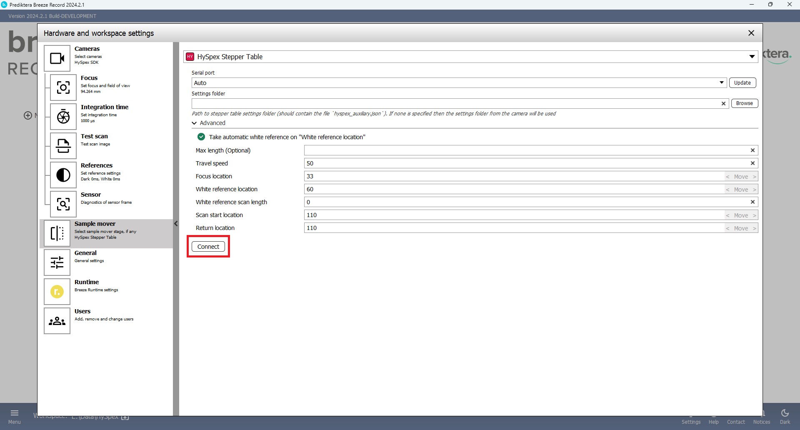Viewport: 800px width, 430px height.
Task: Toggle automatic white reference checkbox
Action: click(x=201, y=137)
